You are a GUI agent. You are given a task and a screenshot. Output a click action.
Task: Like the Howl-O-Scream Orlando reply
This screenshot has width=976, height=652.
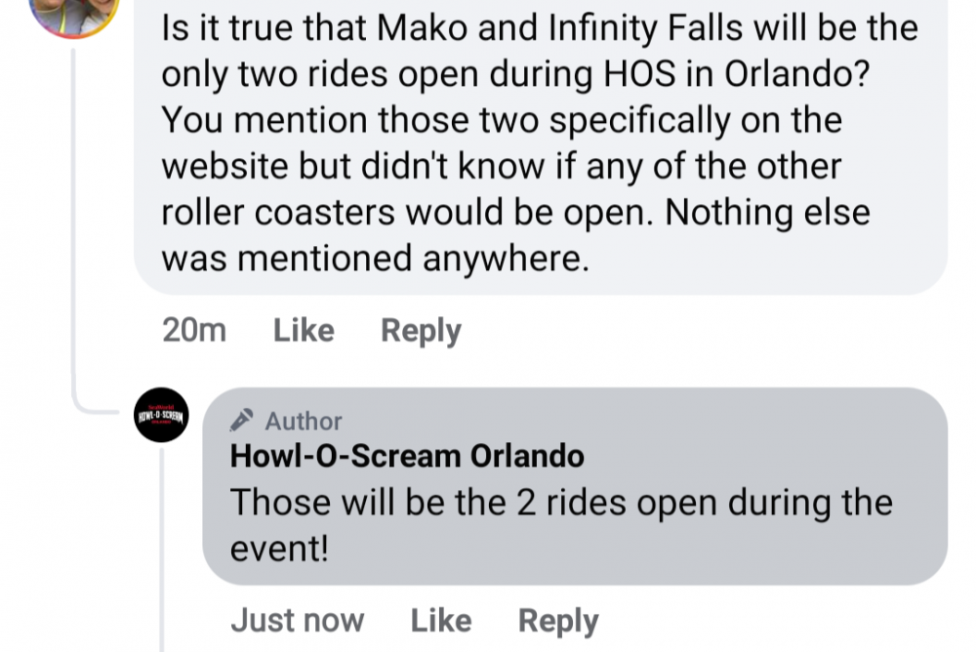coord(441,620)
